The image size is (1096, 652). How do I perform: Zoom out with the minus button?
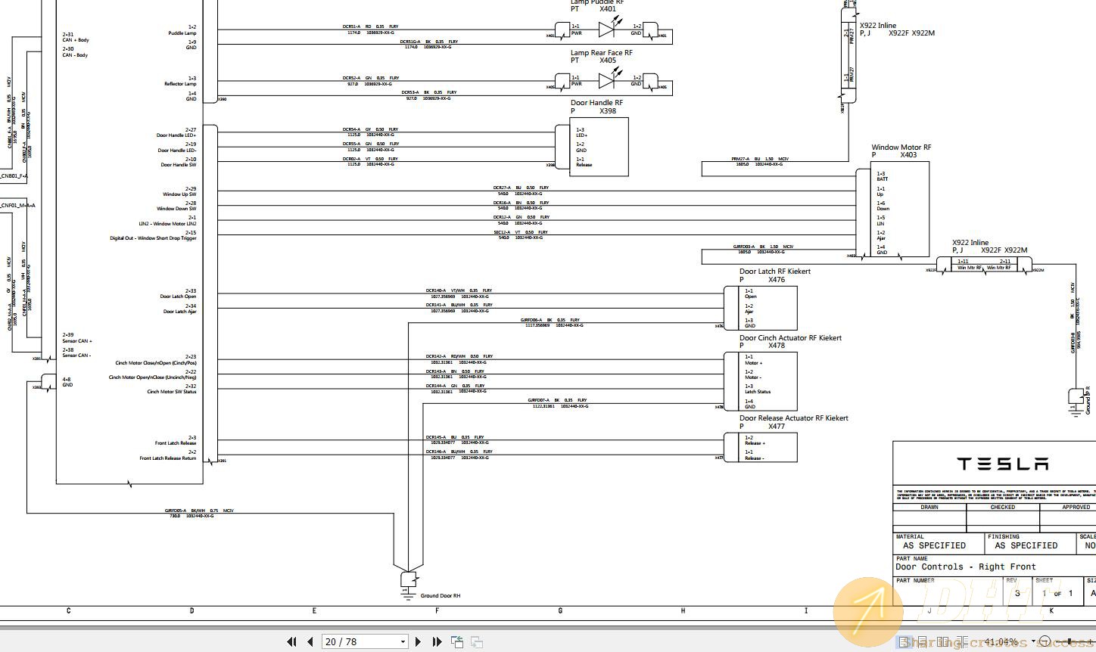point(1045,641)
